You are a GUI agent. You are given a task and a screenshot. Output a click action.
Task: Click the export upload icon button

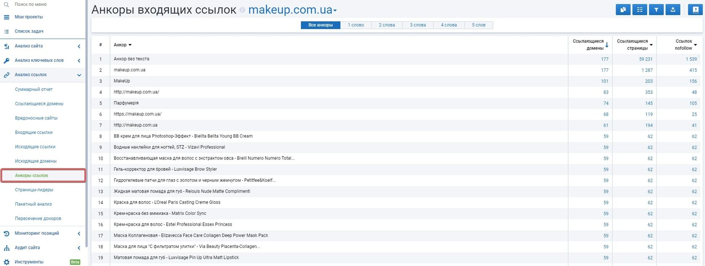coord(673,10)
